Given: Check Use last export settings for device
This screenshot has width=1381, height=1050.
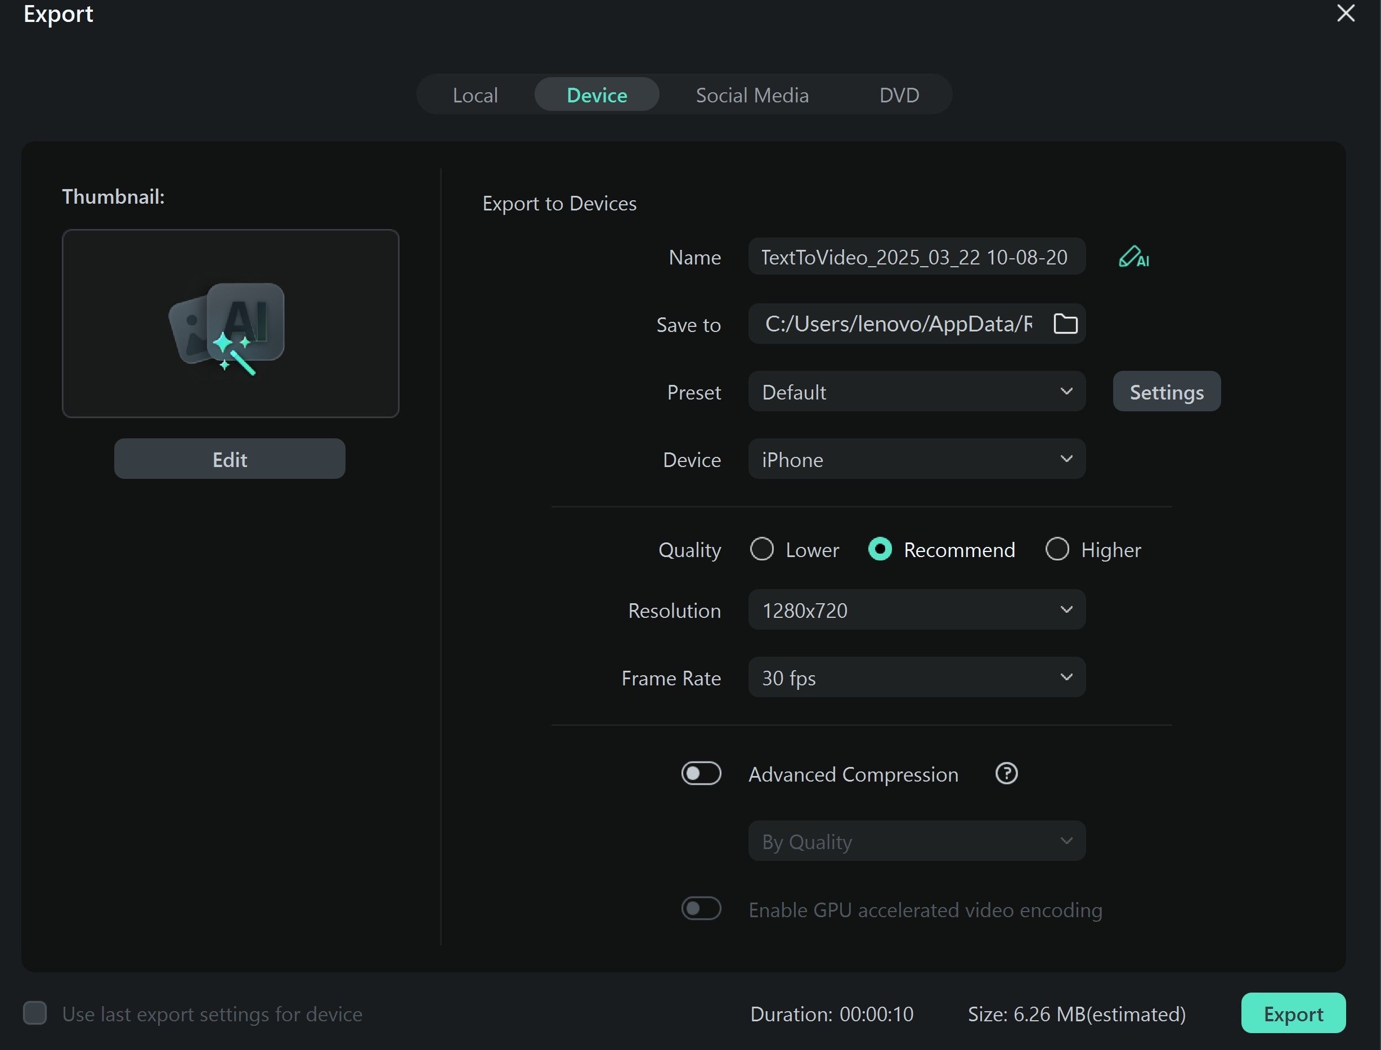Looking at the screenshot, I should (35, 1013).
